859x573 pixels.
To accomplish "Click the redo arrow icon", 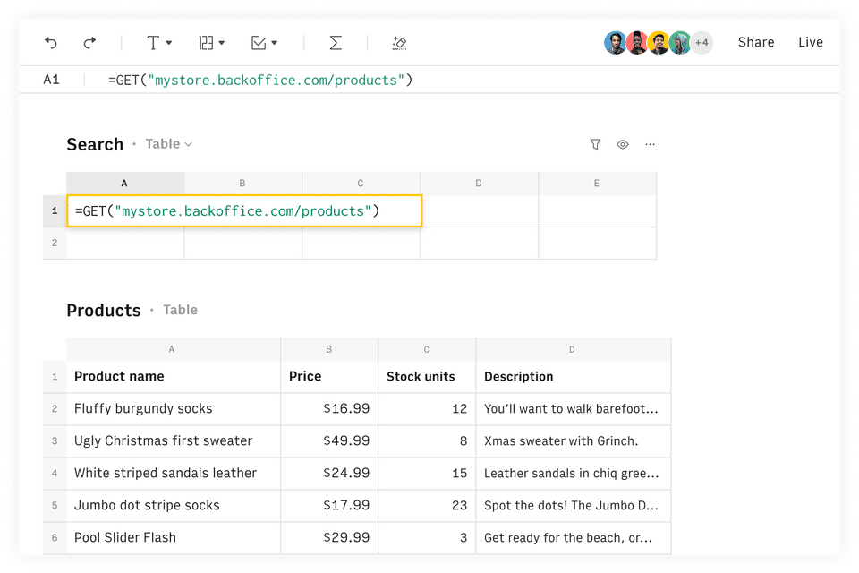I will 89,42.
